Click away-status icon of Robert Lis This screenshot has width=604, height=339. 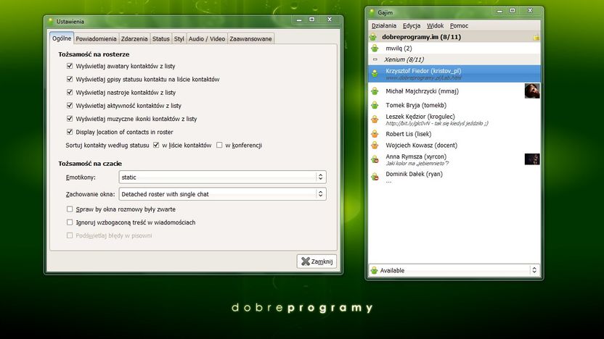pos(375,134)
